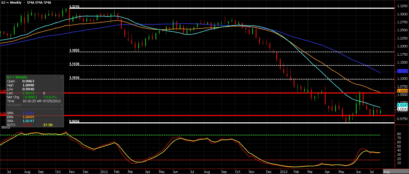Click the Low value 0.9940 in data box

29,89
